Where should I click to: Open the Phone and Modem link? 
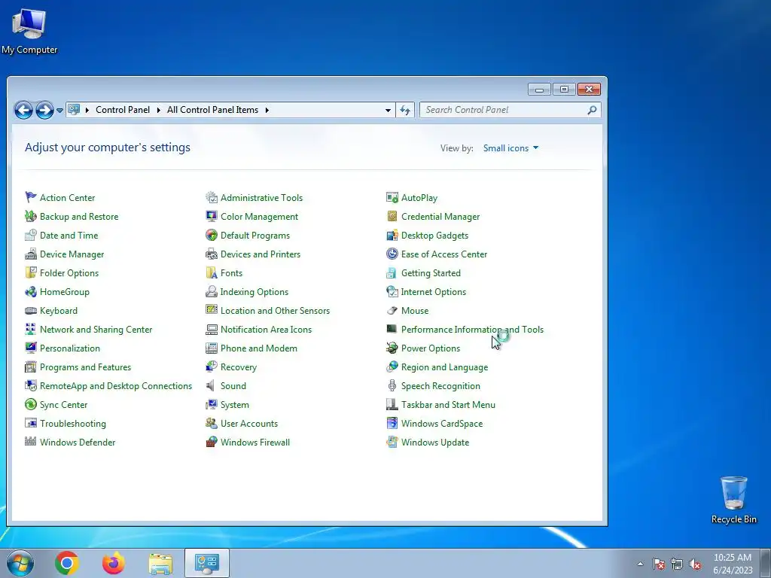tap(259, 348)
